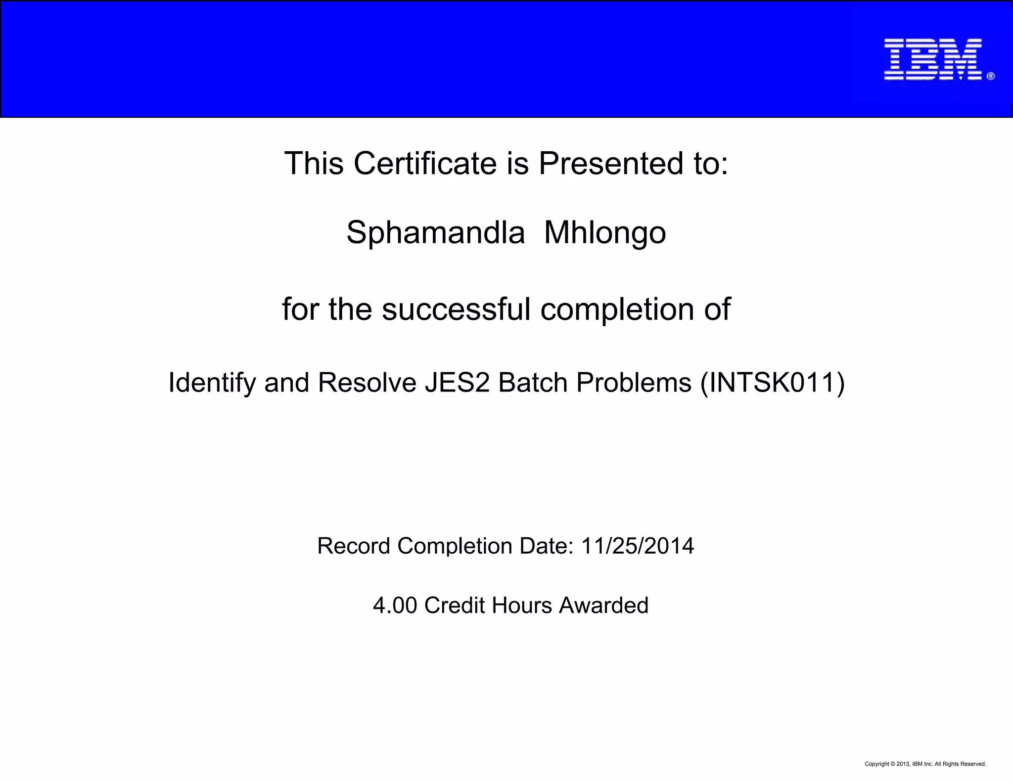Click the 'Record Completion Date:' label
Viewport: 1013px width, 782px height.
click(x=445, y=546)
